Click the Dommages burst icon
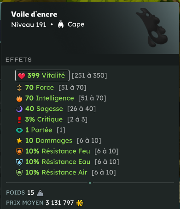The width and height of the screenshot is (180, 209). tap(19, 141)
